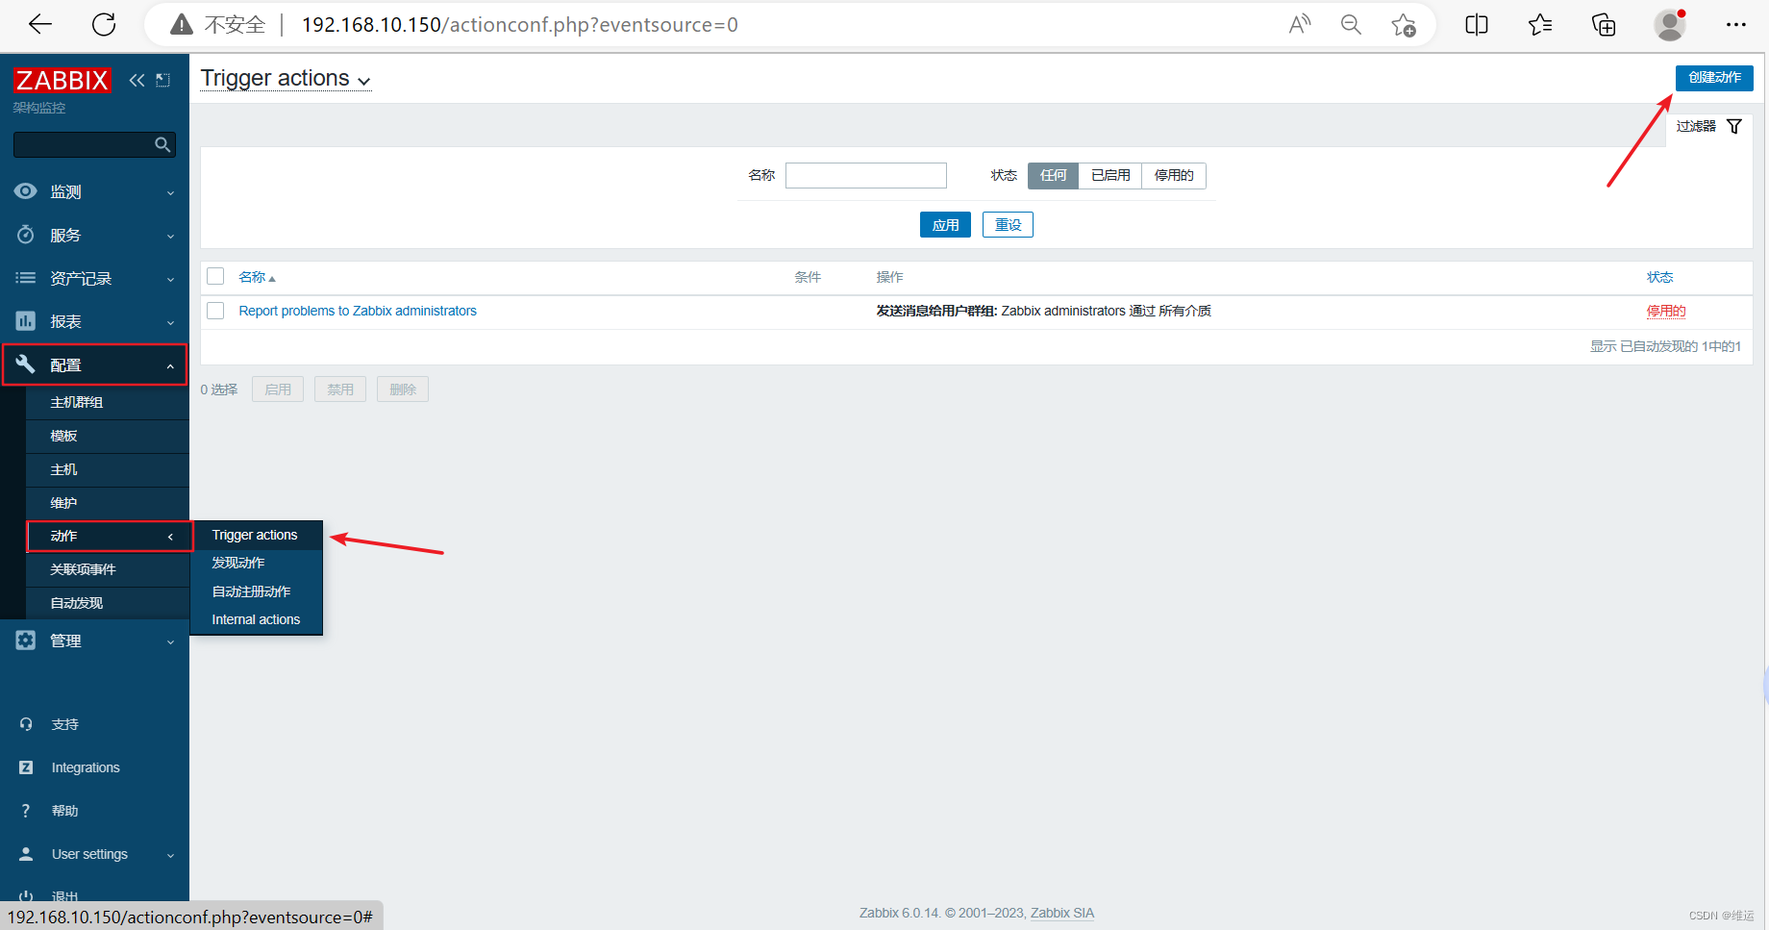The image size is (1769, 930).
Task: Reload the current browser page
Action: click(104, 25)
